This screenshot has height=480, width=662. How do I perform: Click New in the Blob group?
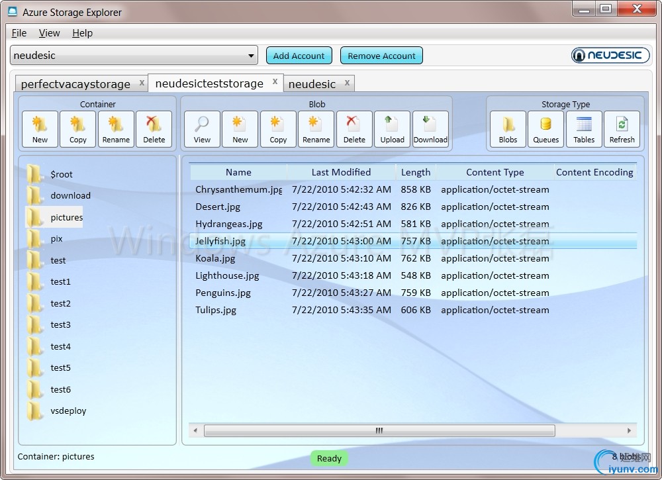coord(240,129)
